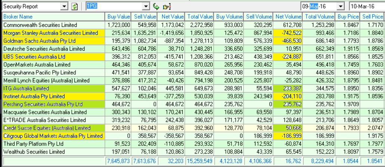The height and width of the screenshot is (167, 385).
Task: Sort by Sell Volume column header
Action: (x=258, y=17)
